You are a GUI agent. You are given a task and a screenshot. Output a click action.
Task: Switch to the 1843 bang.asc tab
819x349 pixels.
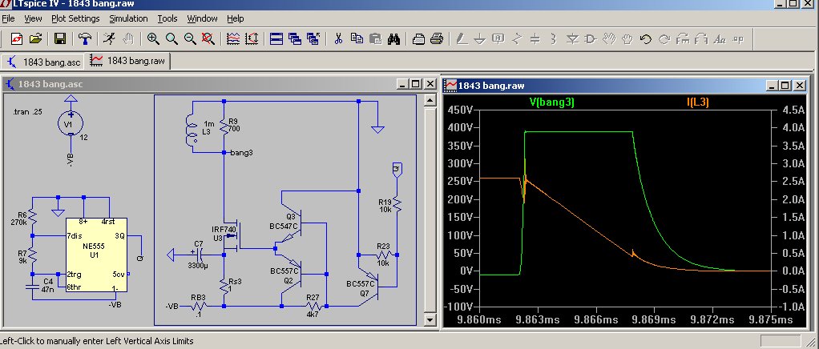[x=44, y=61]
